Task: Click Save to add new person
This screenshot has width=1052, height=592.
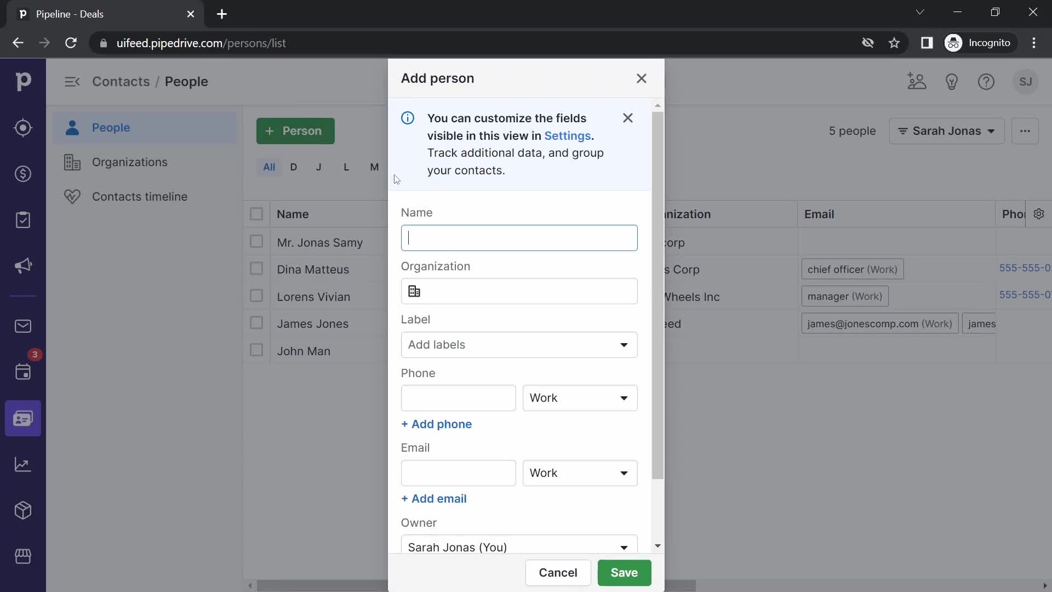Action: pyautogui.click(x=624, y=572)
